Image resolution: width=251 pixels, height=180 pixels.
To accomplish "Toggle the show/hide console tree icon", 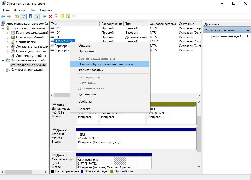I will (x=23, y=16).
